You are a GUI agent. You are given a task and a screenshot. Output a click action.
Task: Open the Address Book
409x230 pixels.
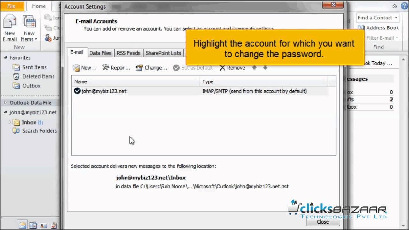pos(378,28)
